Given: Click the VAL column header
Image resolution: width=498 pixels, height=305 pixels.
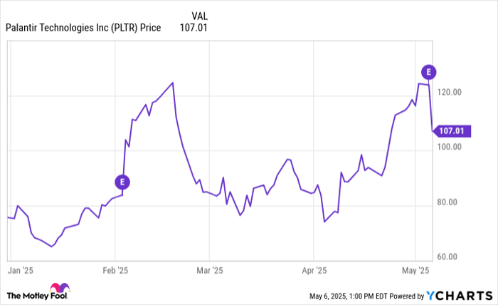Looking at the screenshot, I should [202, 15].
